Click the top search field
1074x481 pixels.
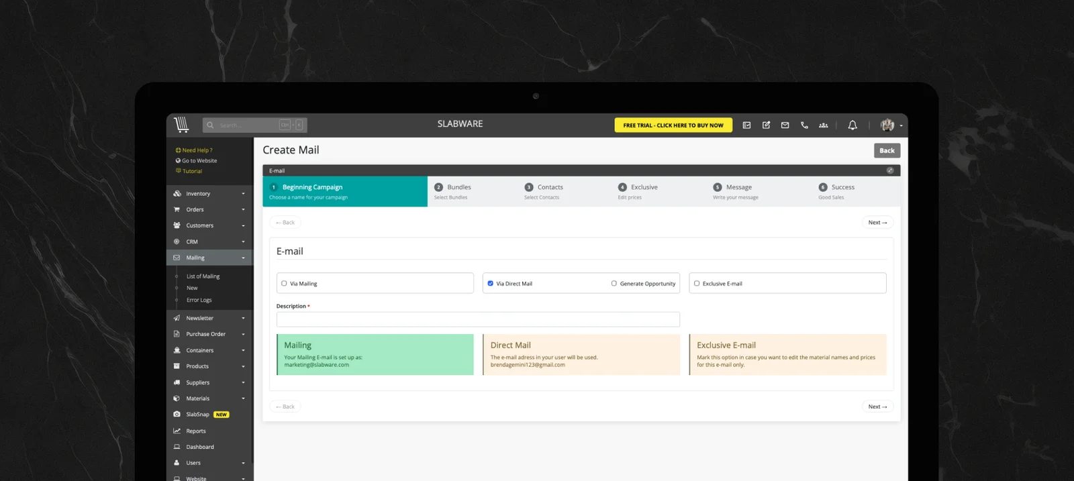(255, 125)
